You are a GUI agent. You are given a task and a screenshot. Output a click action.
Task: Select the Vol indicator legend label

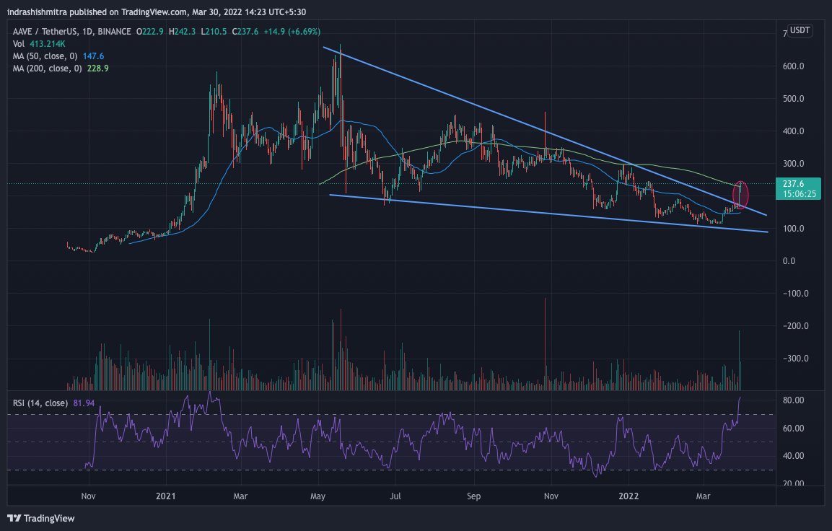click(x=19, y=44)
